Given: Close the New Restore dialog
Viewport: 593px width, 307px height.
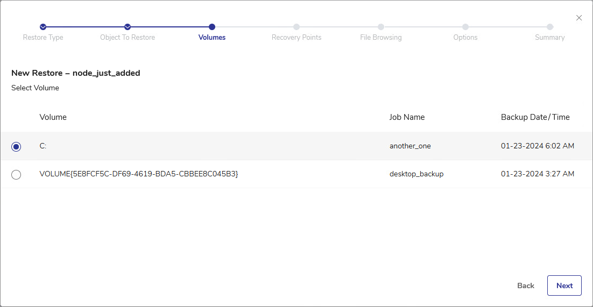Looking at the screenshot, I should coord(579,18).
